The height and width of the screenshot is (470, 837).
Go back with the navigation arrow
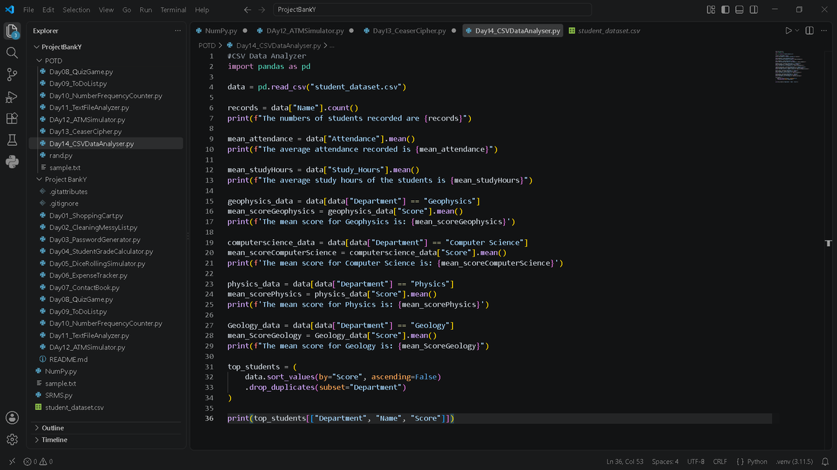point(248,10)
